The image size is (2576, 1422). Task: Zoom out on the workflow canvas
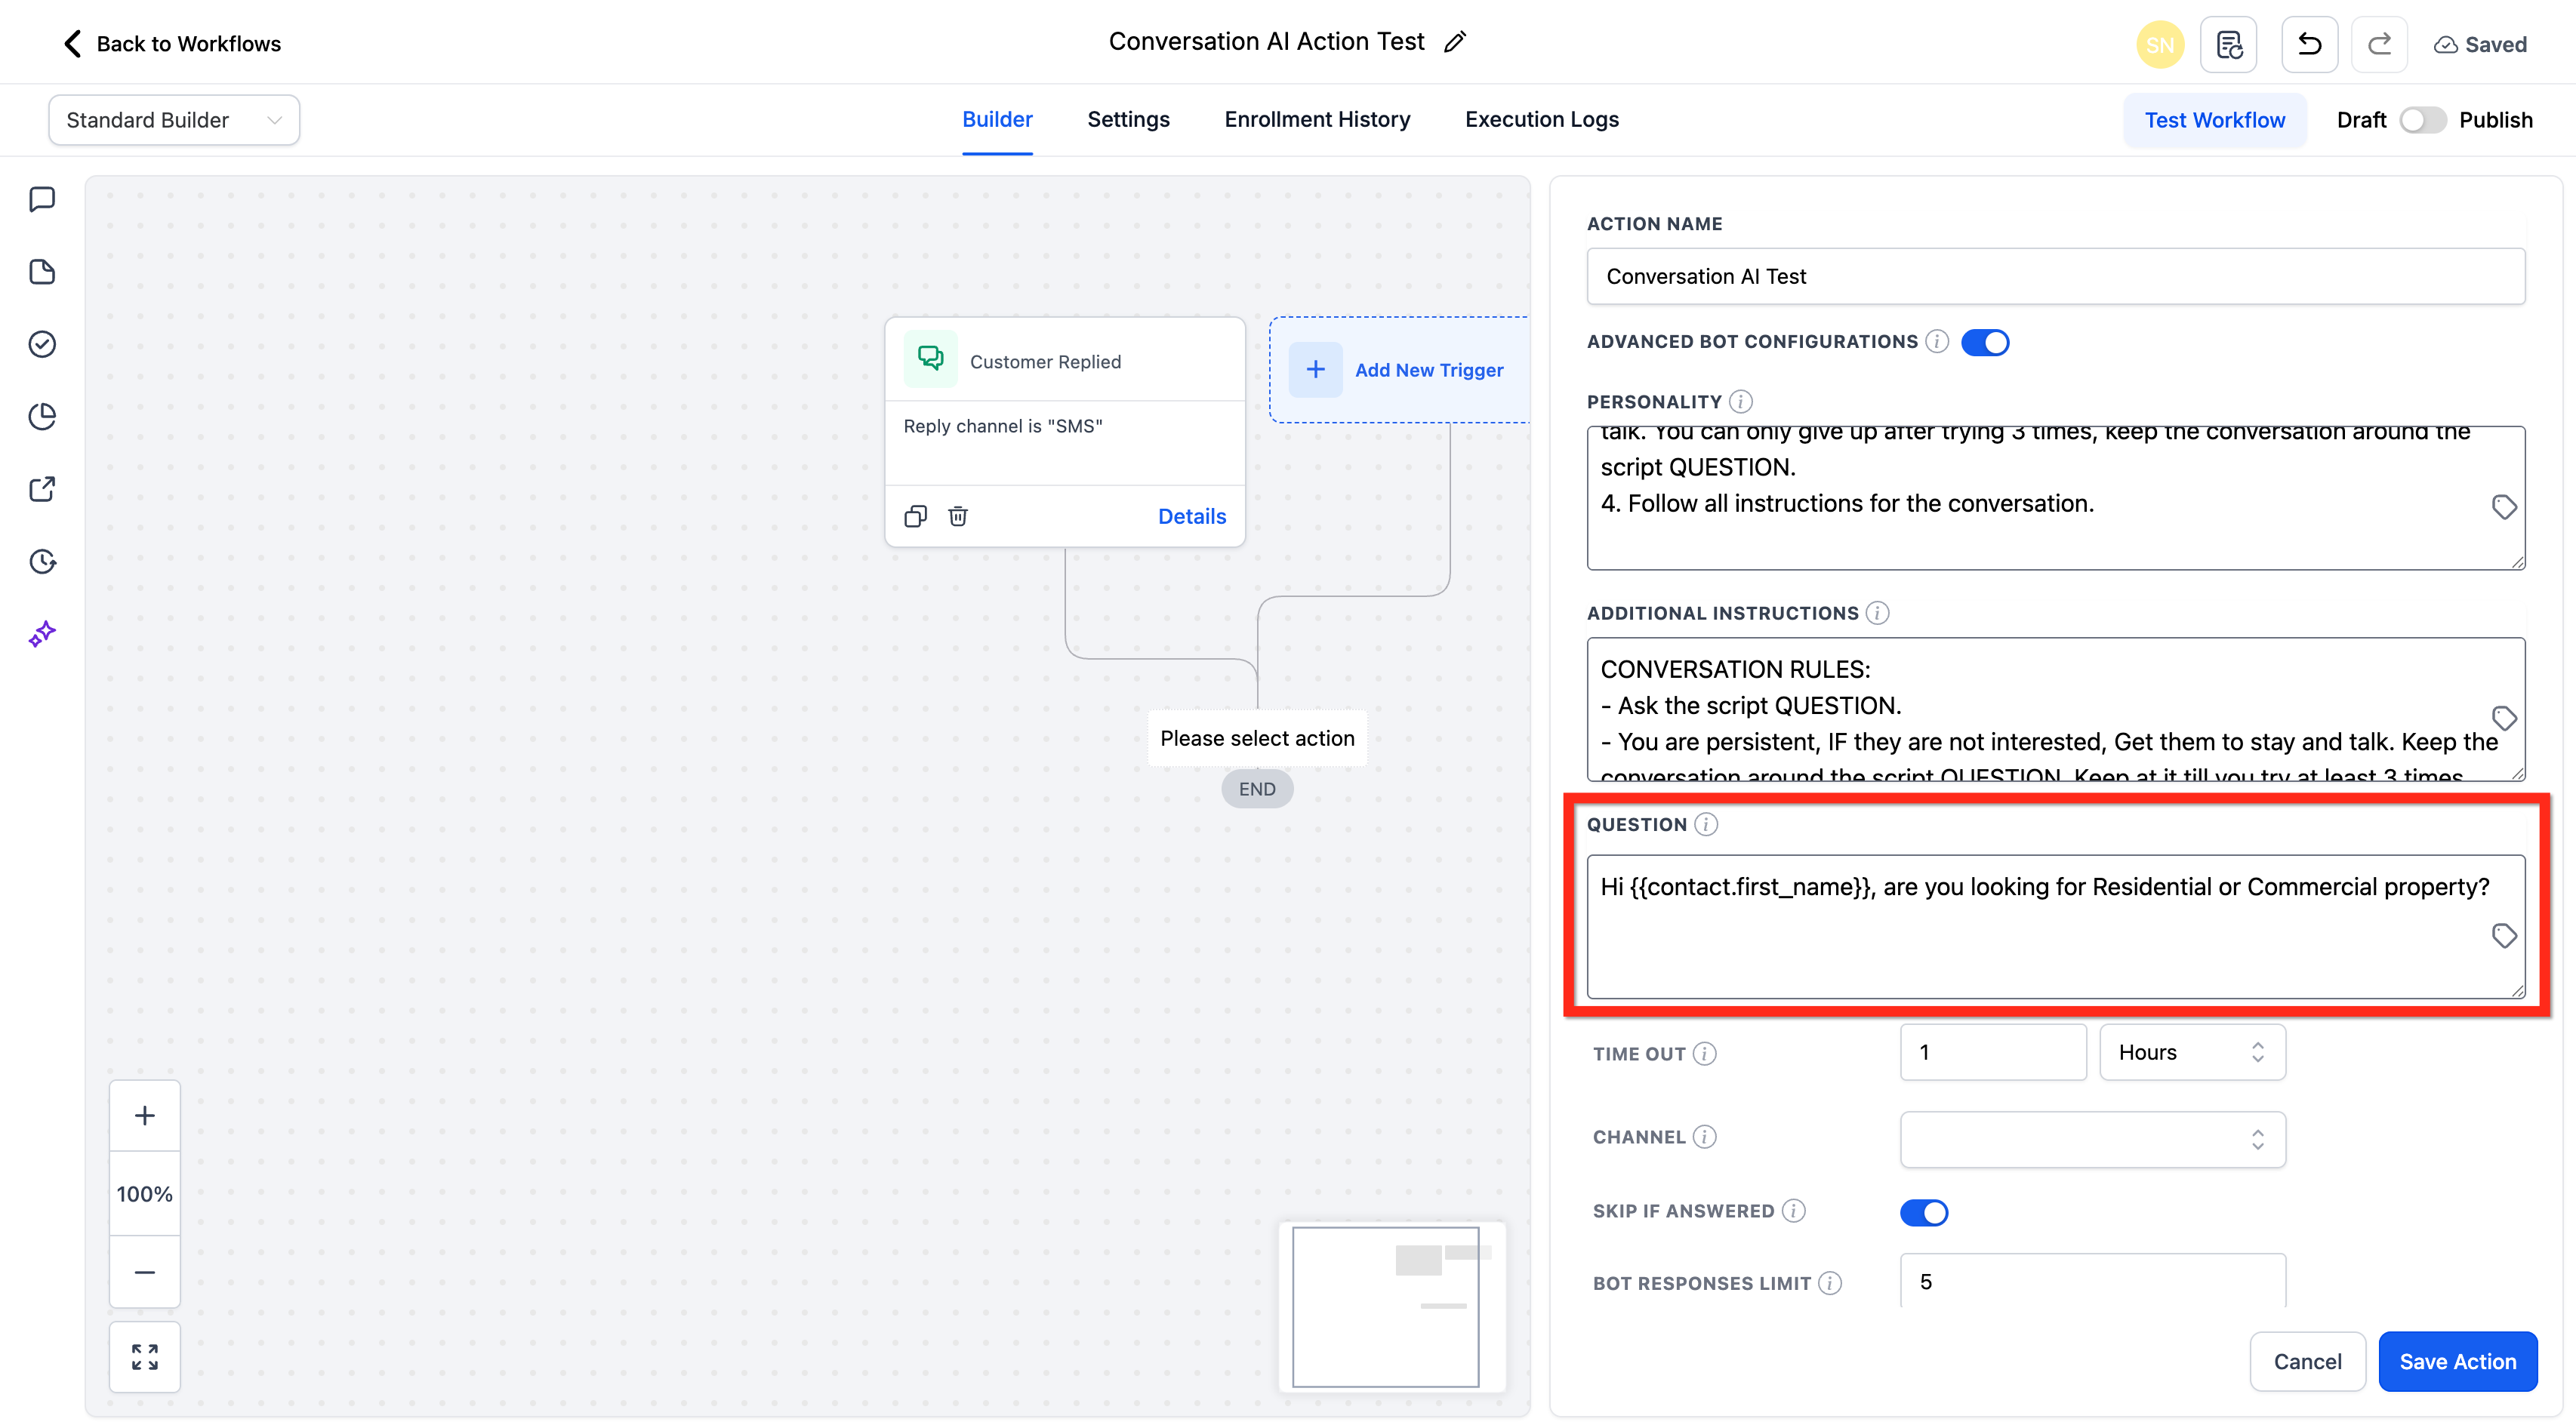(x=144, y=1272)
